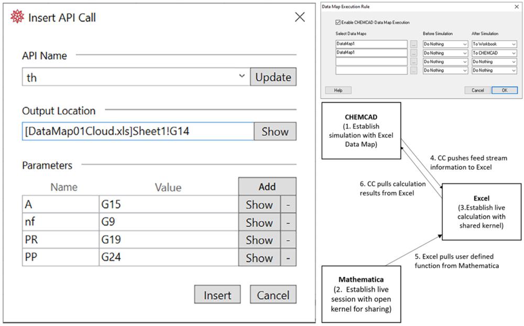Click the Wolfram logo in the Insert API Call title

point(17,16)
